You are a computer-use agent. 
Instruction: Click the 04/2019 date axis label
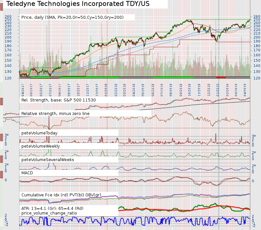(x=245, y=90)
